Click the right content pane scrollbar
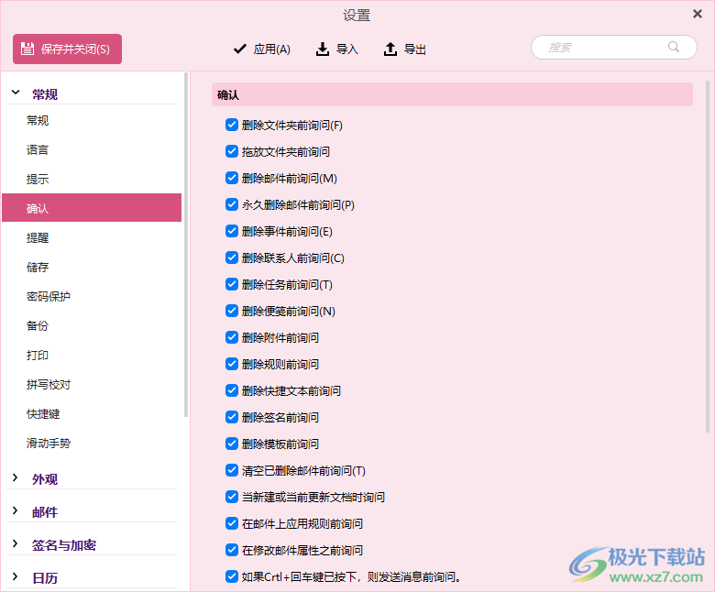This screenshot has width=715, height=592. point(708,257)
